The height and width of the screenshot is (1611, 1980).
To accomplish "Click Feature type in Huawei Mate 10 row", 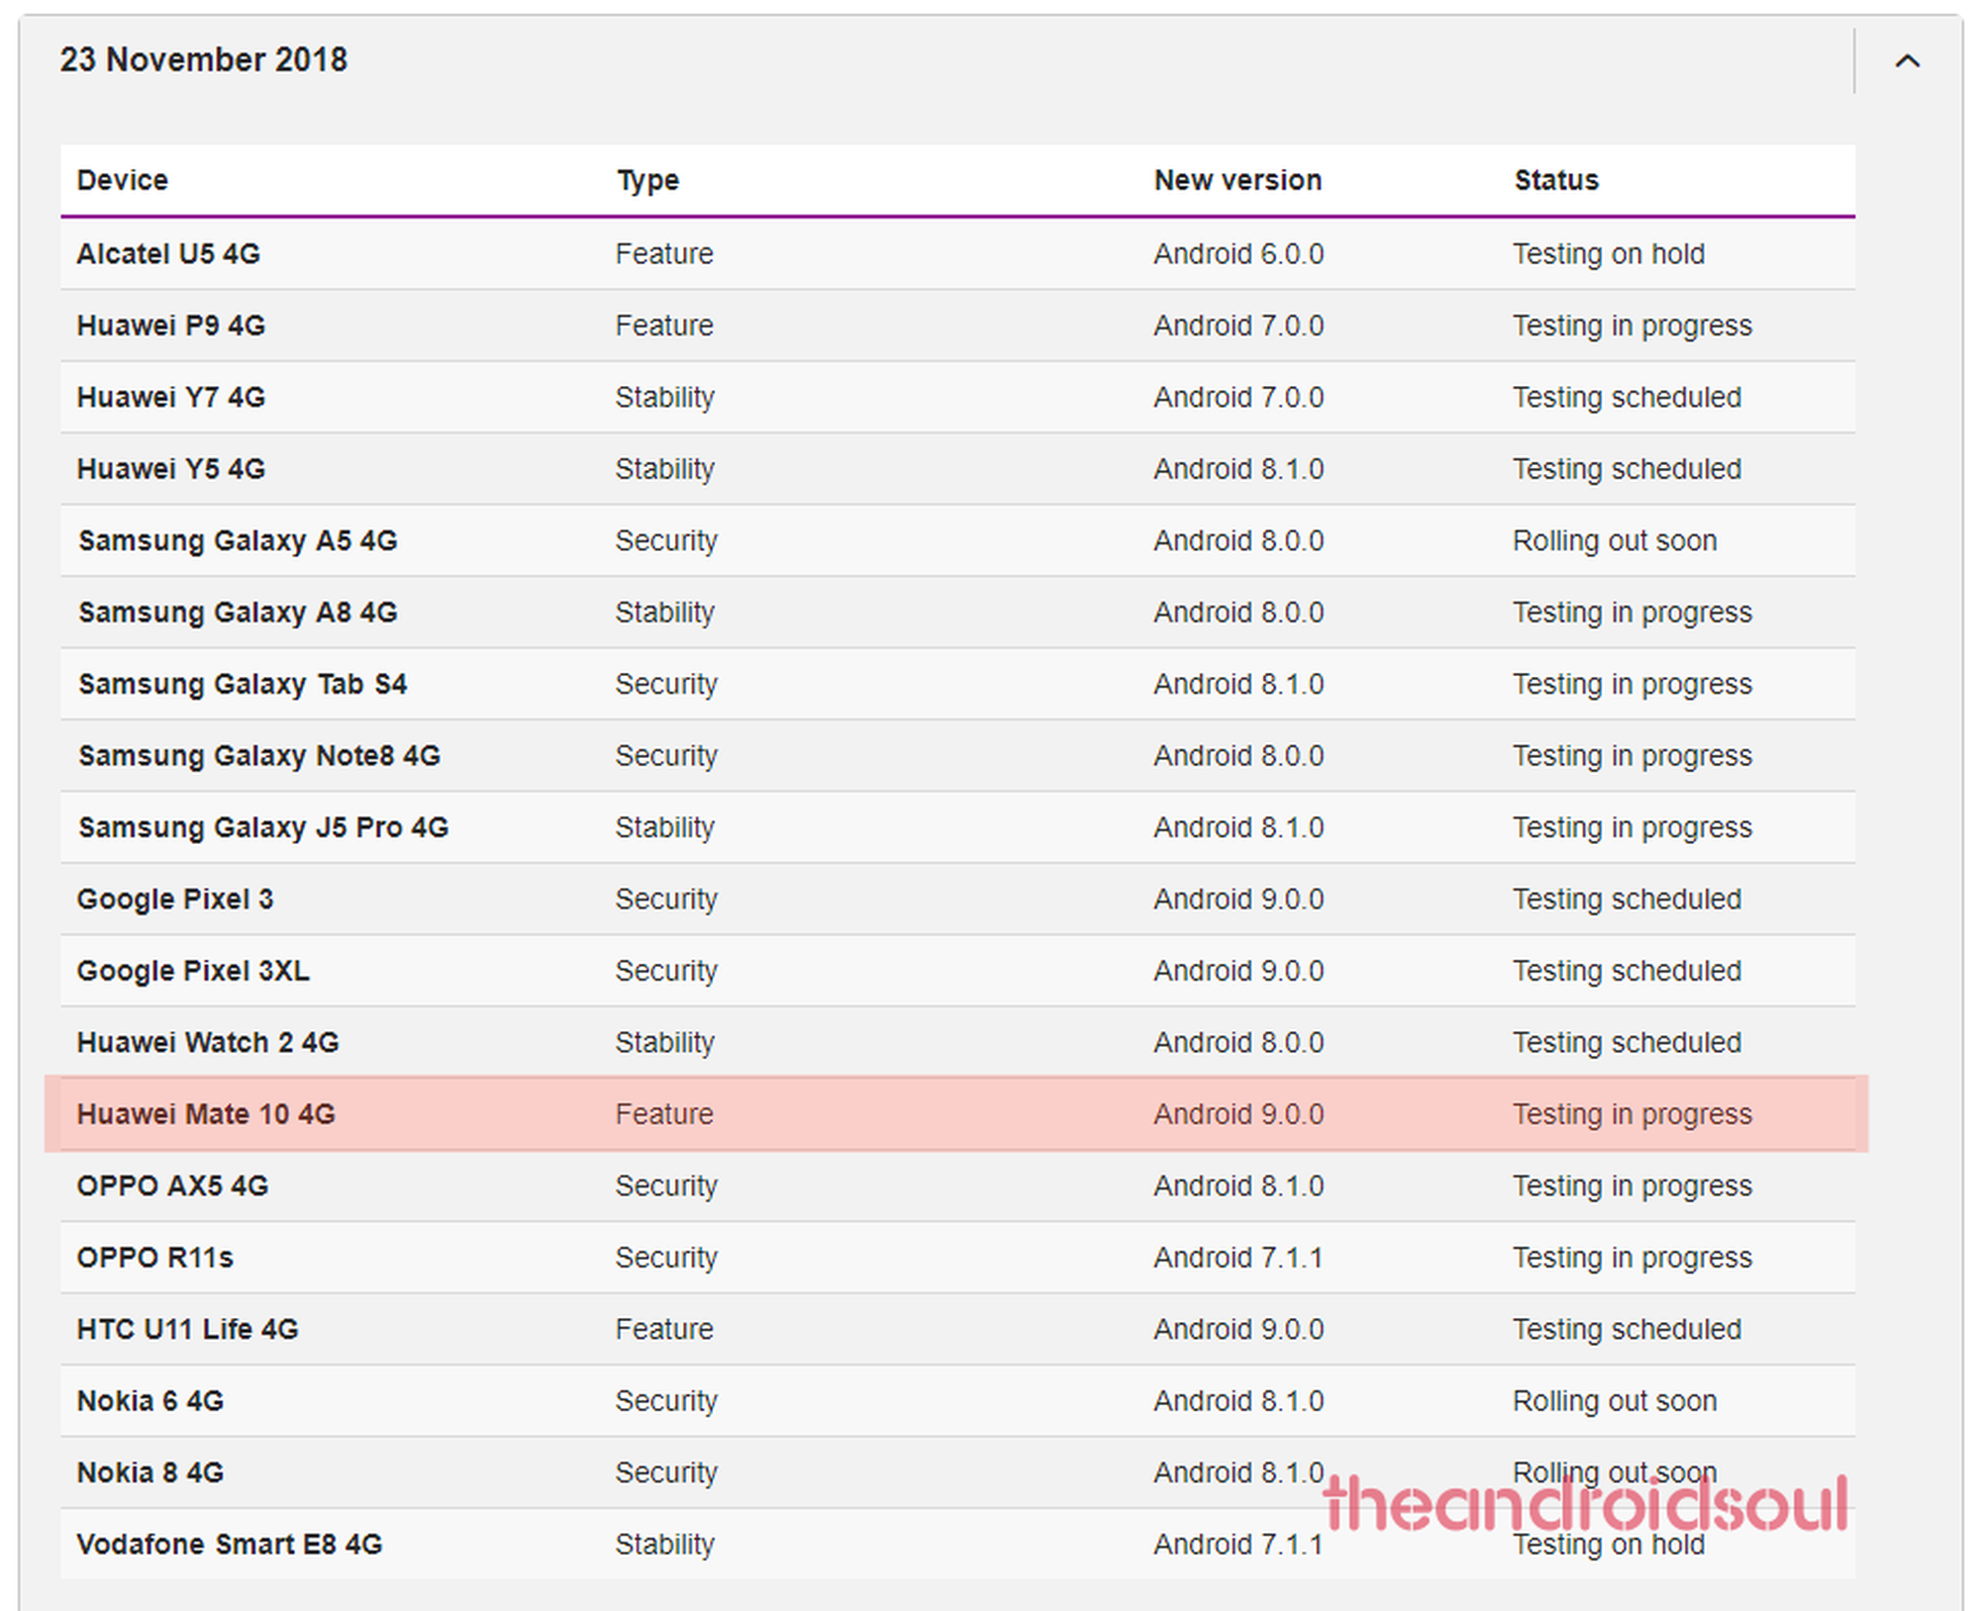I will pyautogui.click(x=664, y=1114).
